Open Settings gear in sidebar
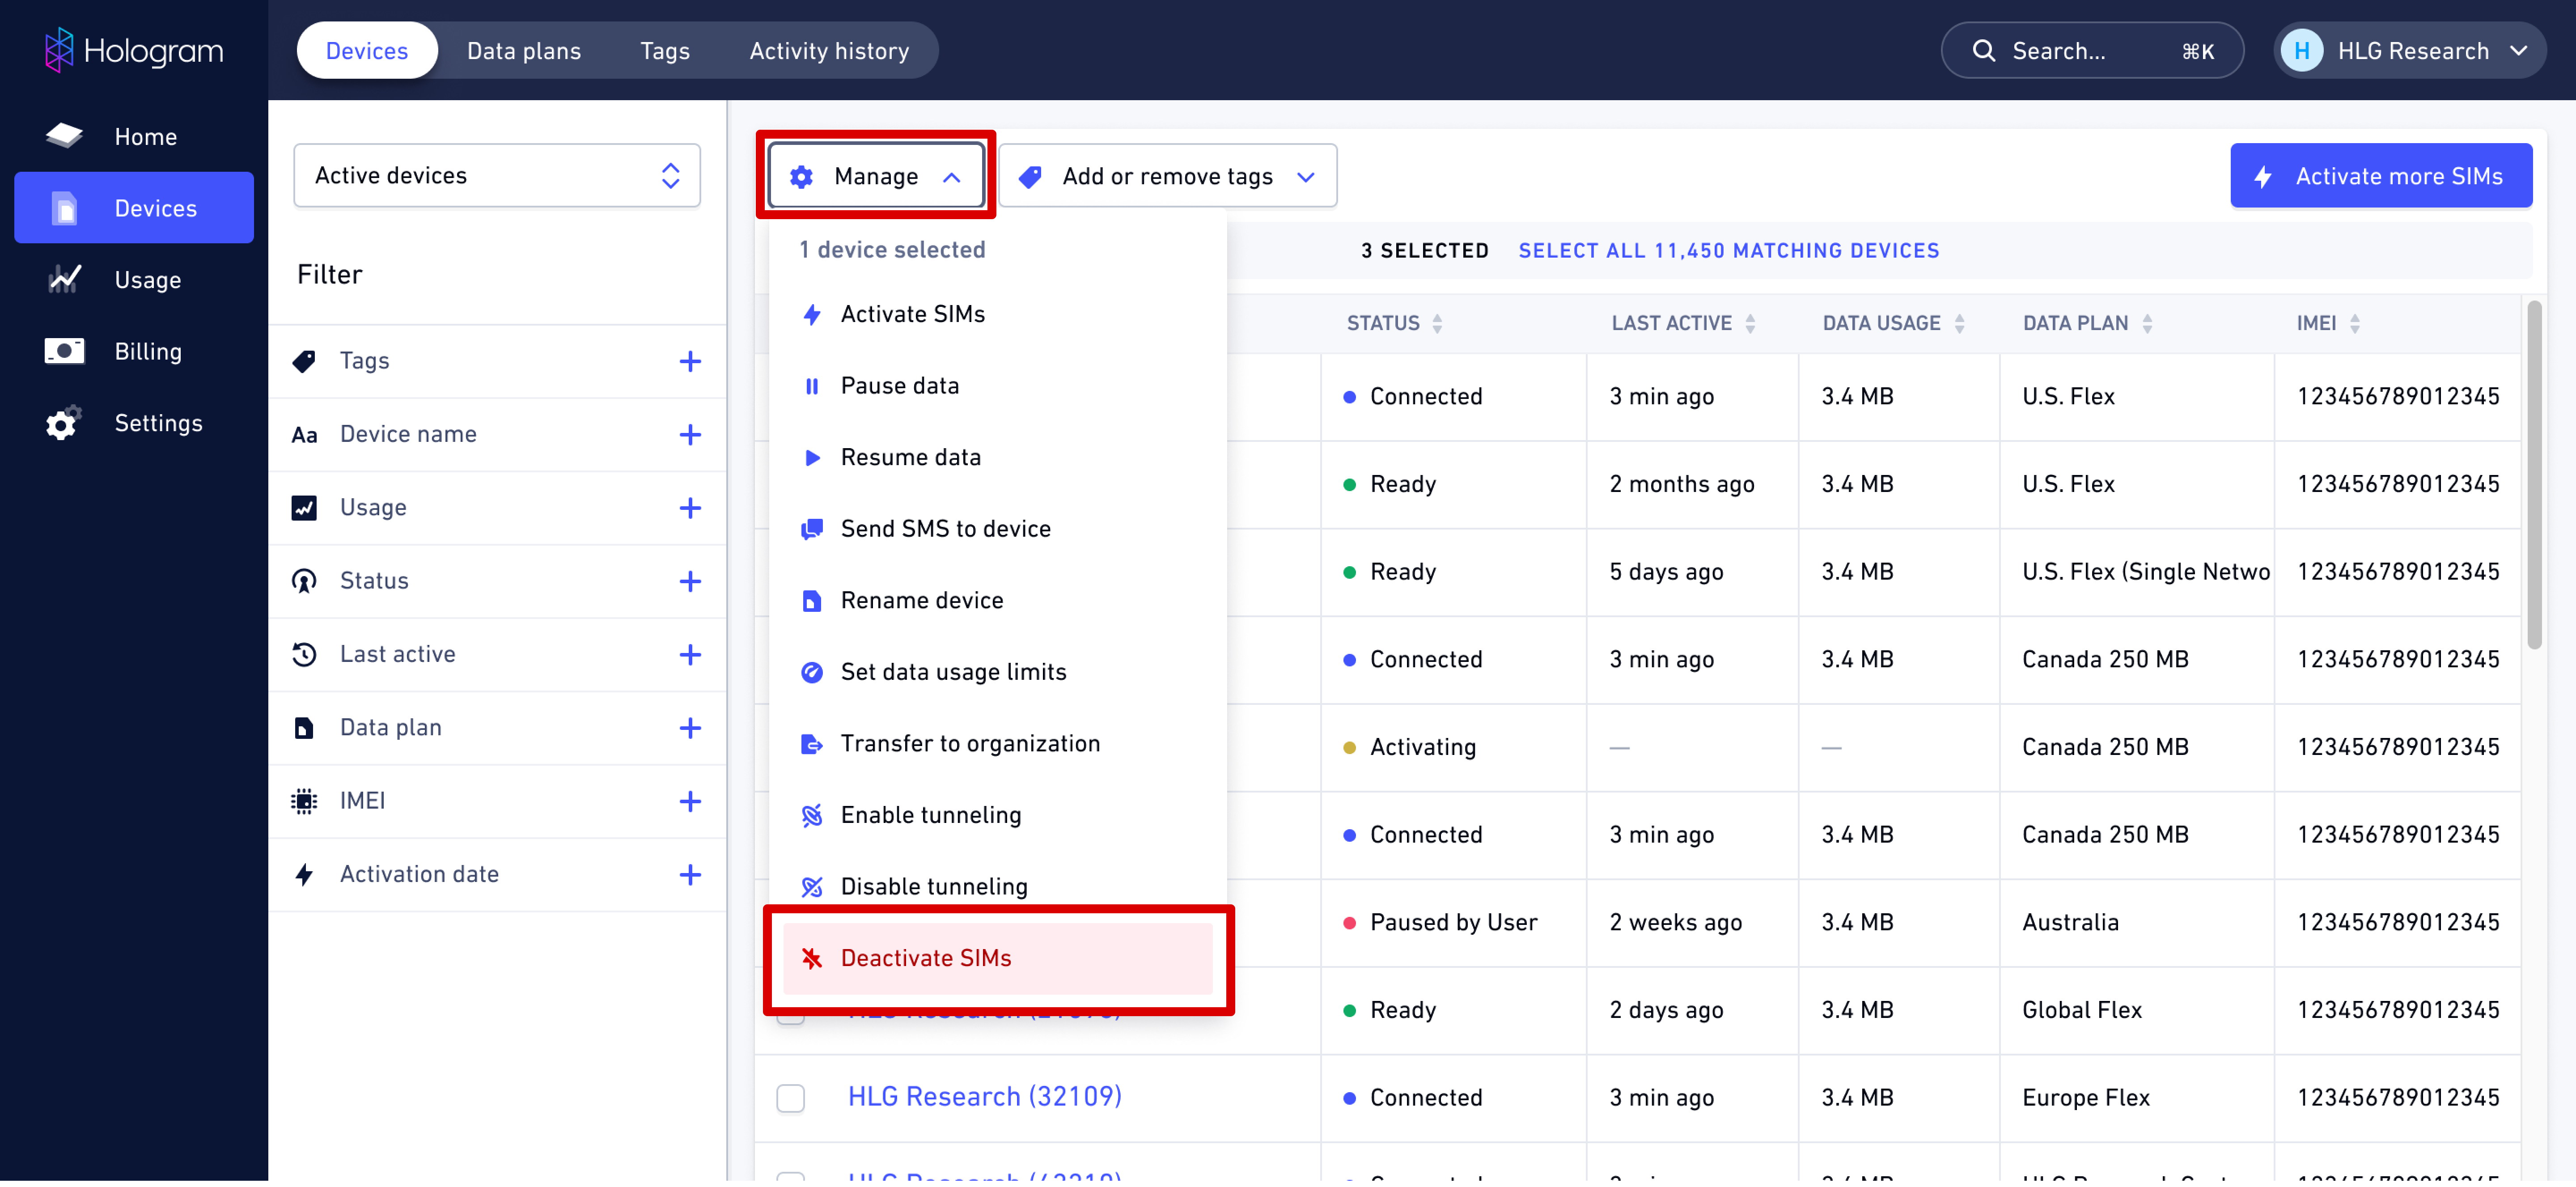Viewport: 2576px width, 1187px height. (134, 423)
